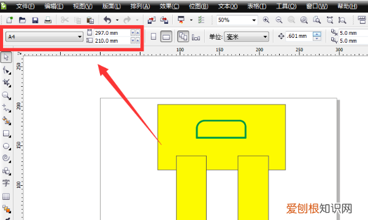Image resolution: width=368 pixels, height=220 pixels.
Task: Select the Basic Shapes tool
Action: pyautogui.click(x=6, y=171)
